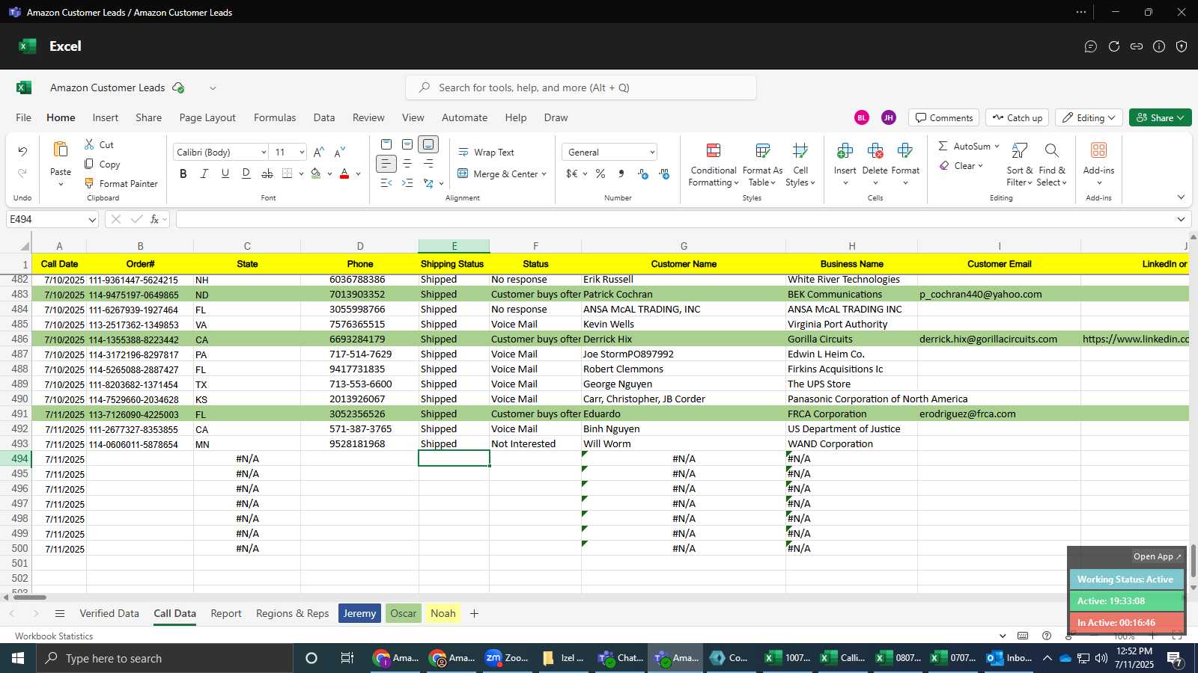The height and width of the screenshot is (673, 1198).
Task: Toggle Wrap Text on selected cell
Action: (486, 152)
